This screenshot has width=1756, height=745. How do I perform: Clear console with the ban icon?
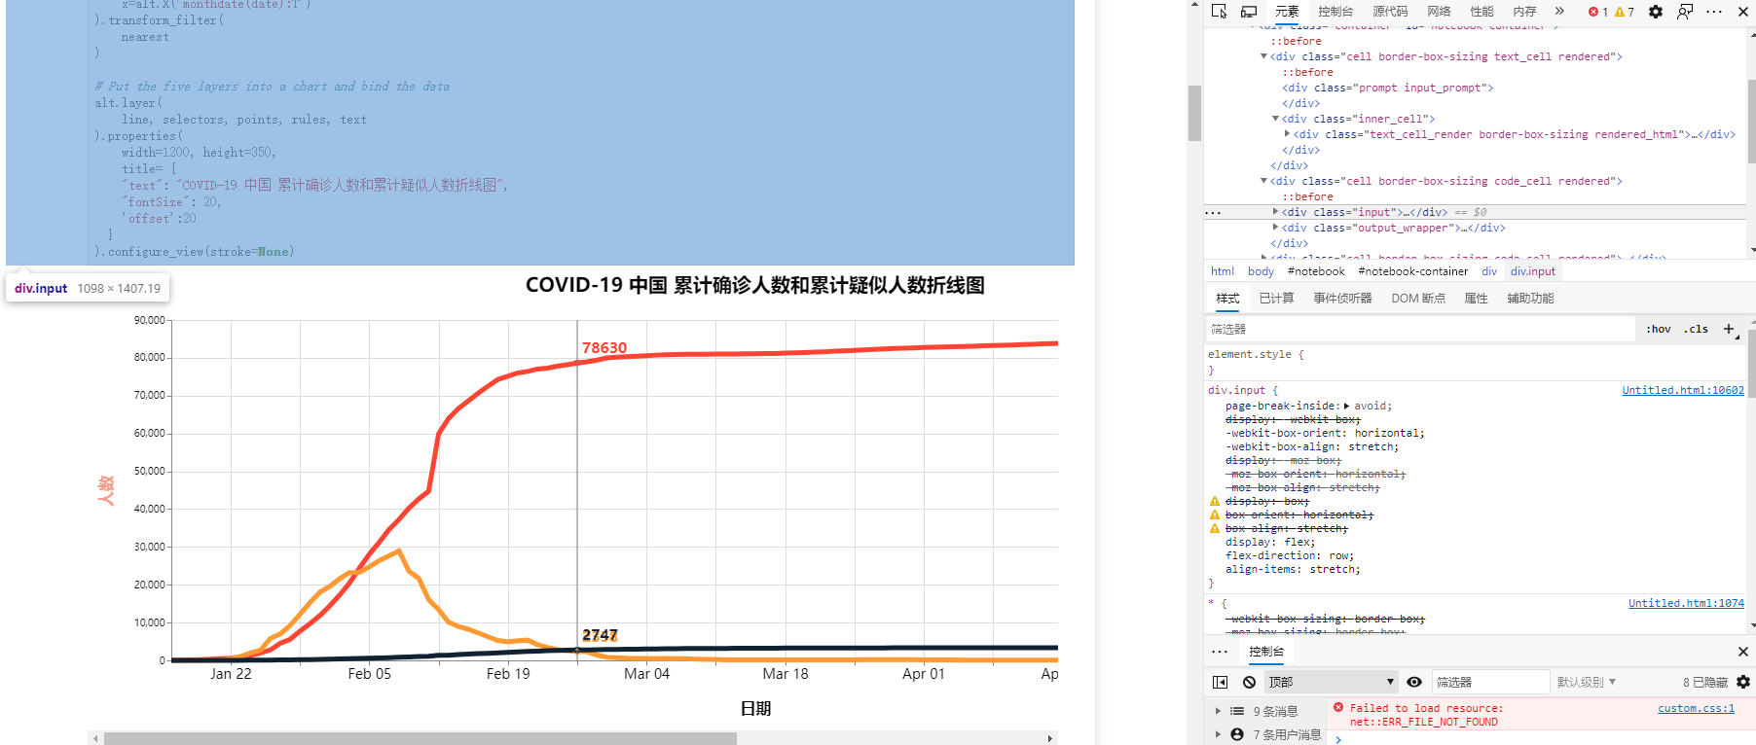(x=1250, y=682)
